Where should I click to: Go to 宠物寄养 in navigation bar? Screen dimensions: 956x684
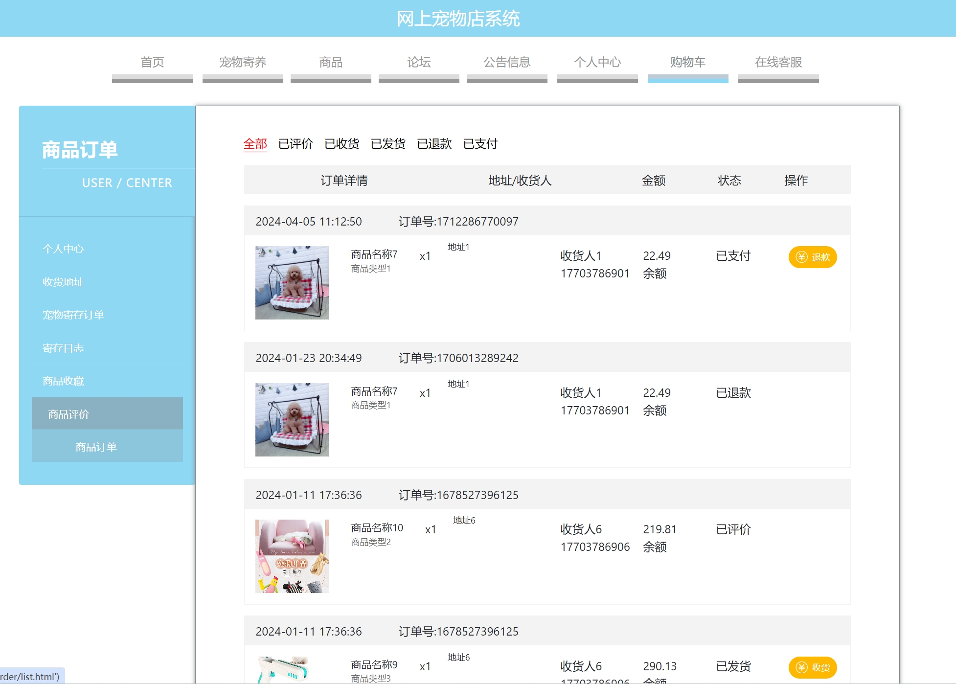click(243, 63)
